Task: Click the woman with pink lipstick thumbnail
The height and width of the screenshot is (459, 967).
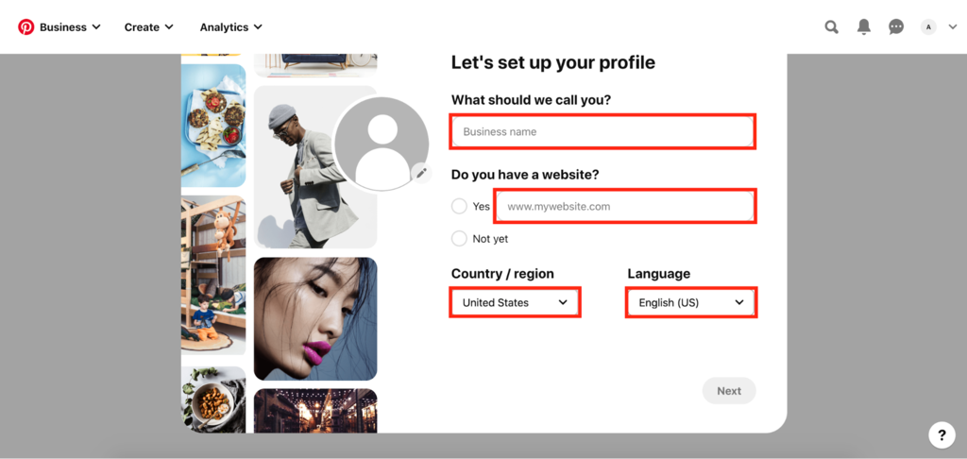Action: pyautogui.click(x=315, y=318)
